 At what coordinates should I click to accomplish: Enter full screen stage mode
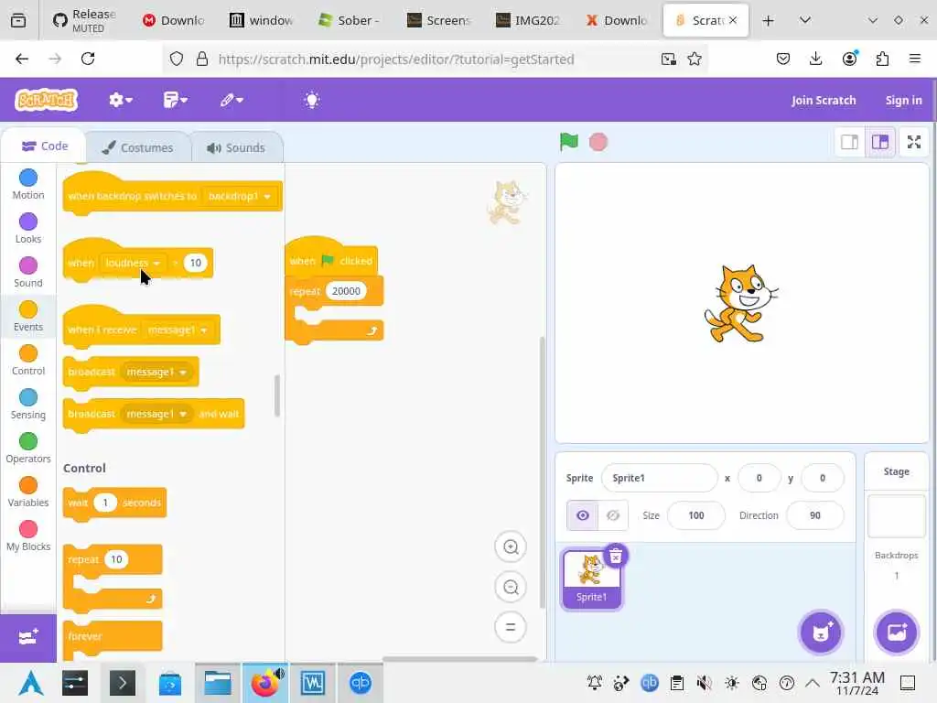914,142
